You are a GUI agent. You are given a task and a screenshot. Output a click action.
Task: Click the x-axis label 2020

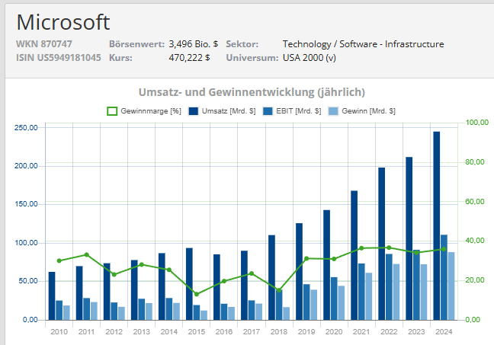(334, 332)
